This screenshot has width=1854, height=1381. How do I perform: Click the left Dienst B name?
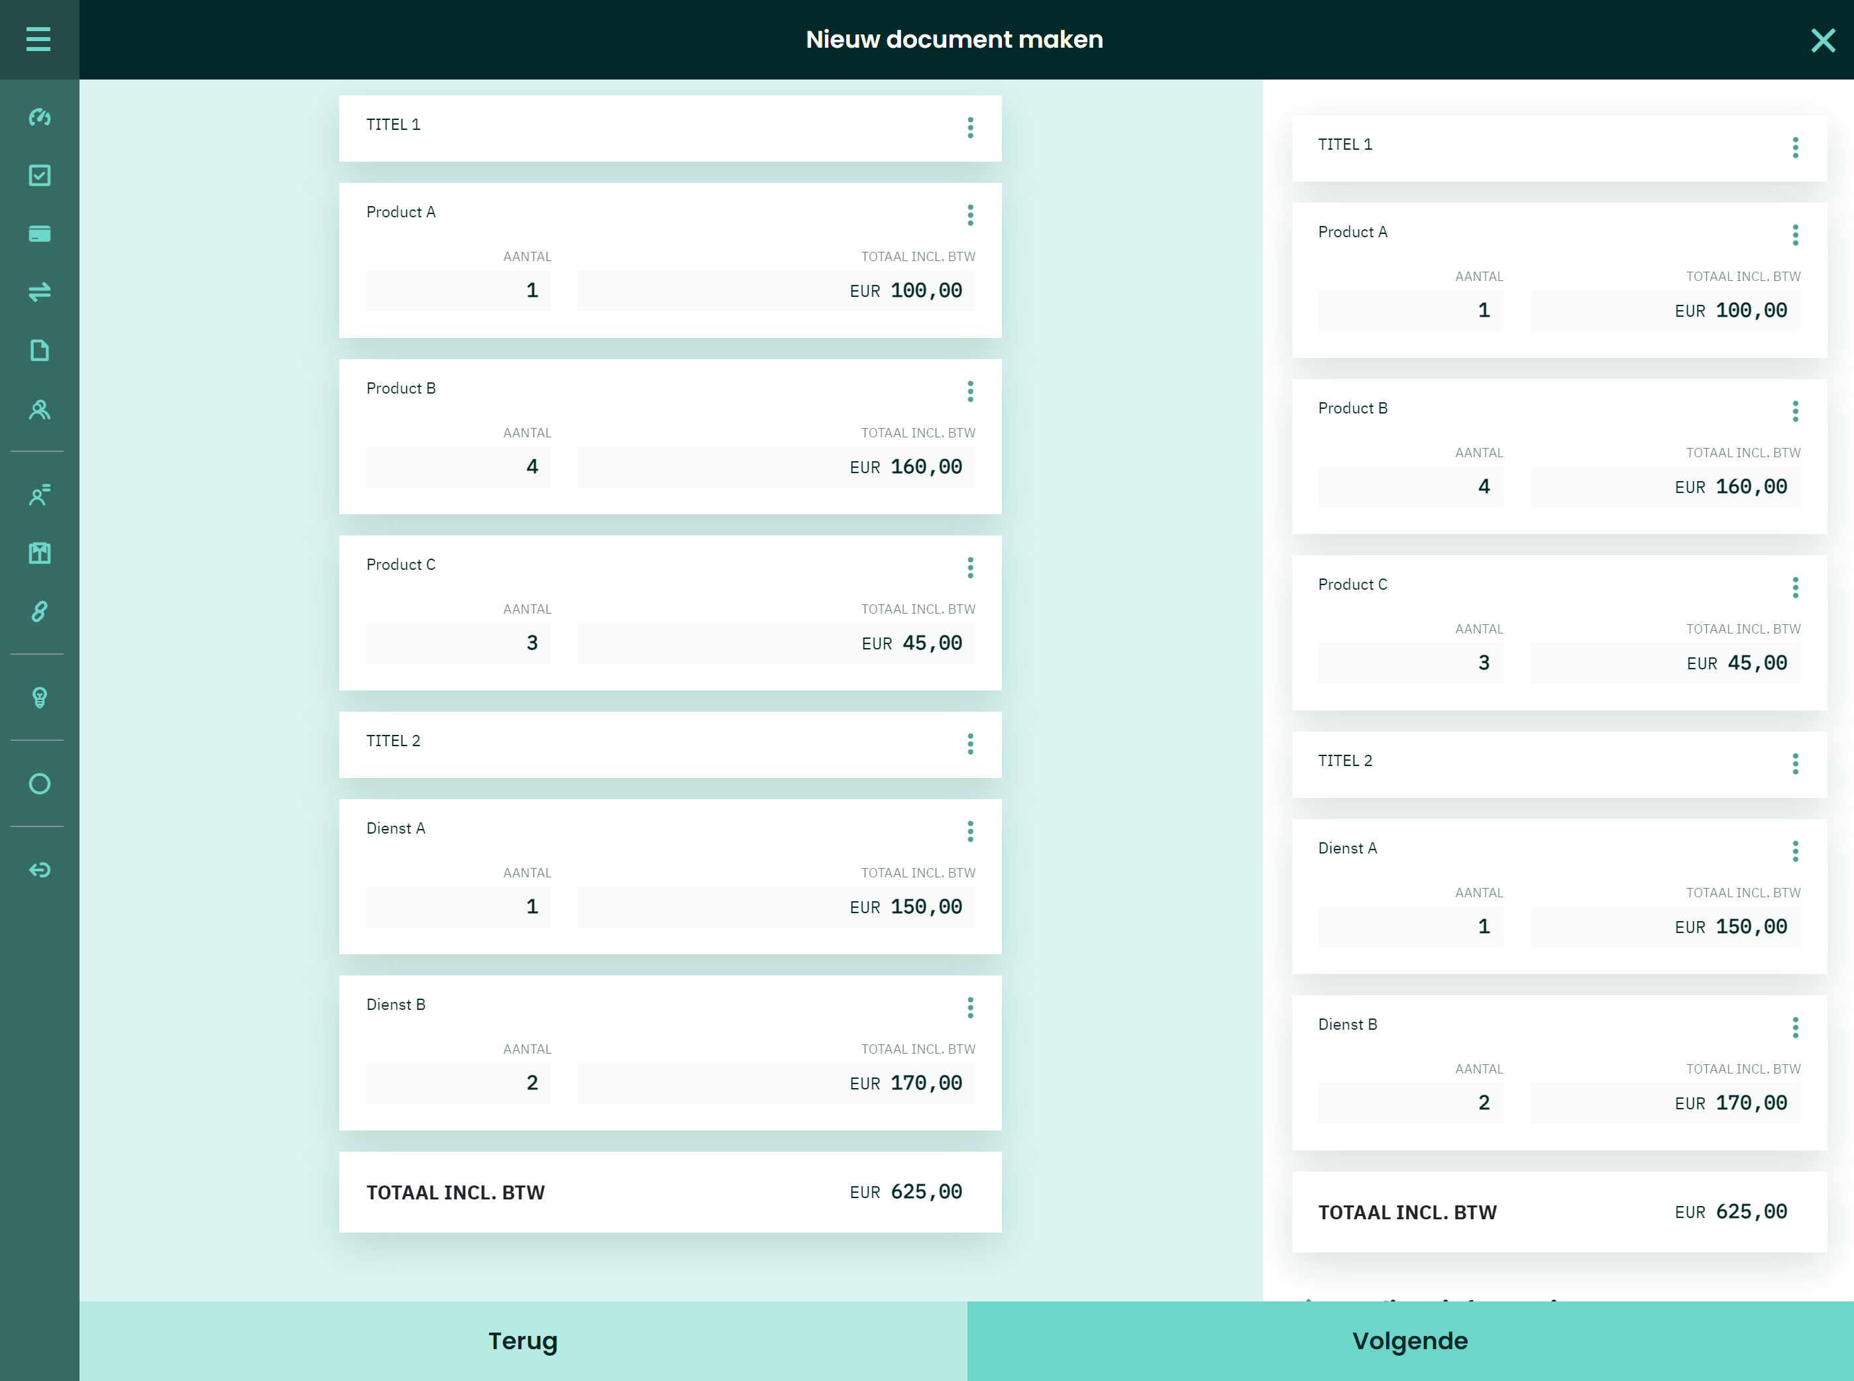pyautogui.click(x=396, y=1005)
